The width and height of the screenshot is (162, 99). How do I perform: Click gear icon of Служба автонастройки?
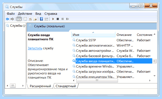tap(74, 50)
